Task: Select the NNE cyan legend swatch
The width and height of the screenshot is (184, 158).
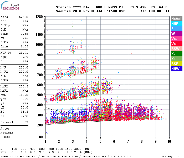Action: pyautogui.click(x=177, y=24)
